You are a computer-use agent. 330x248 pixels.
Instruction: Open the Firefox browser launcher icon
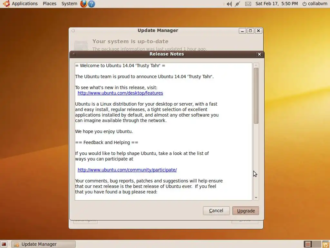click(83, 4)
